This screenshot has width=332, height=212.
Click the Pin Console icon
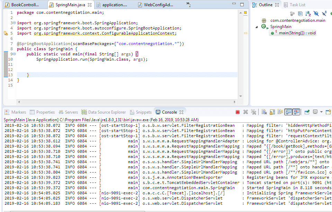[x=307, y=112]
